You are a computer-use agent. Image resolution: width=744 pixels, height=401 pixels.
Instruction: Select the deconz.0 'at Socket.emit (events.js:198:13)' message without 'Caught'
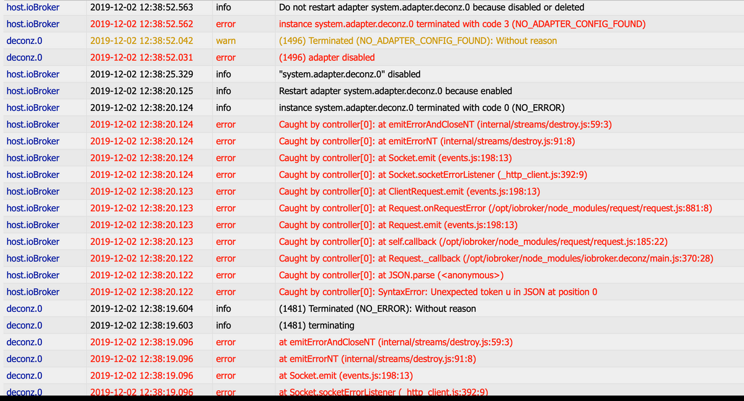tap(346, 376)
